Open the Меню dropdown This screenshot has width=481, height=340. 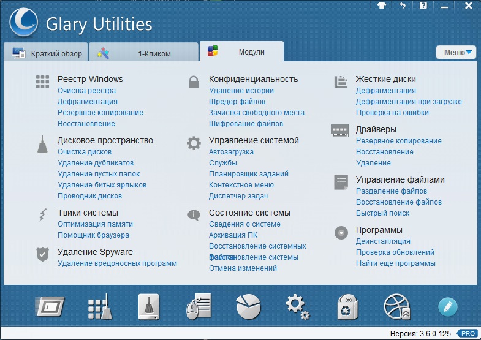click(456, 52)
